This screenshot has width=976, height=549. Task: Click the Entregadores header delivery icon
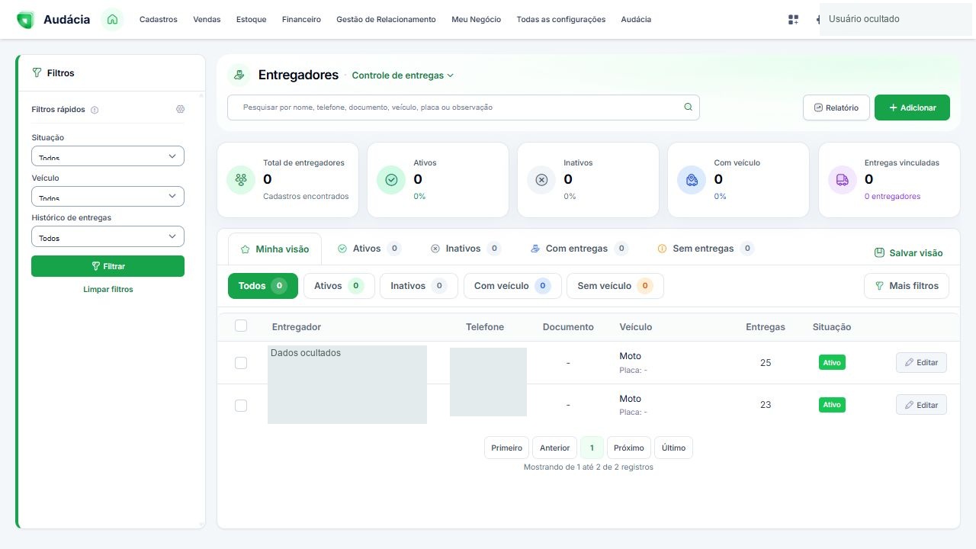[x=239, y=75]
